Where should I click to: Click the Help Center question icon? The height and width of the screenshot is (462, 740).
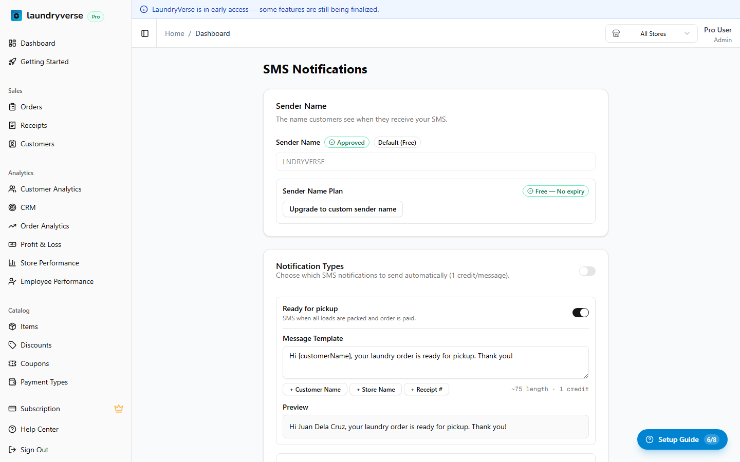(12, 429)
